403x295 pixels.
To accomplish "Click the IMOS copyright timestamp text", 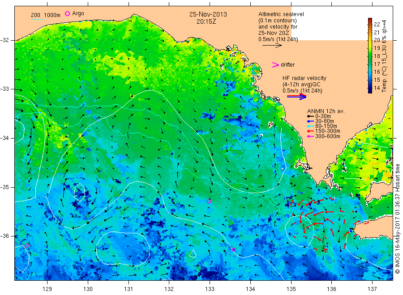I will coord(397,219).
